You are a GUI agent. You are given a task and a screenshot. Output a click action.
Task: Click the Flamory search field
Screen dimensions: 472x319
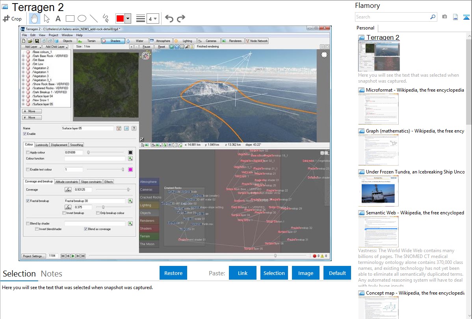[392, 17]
